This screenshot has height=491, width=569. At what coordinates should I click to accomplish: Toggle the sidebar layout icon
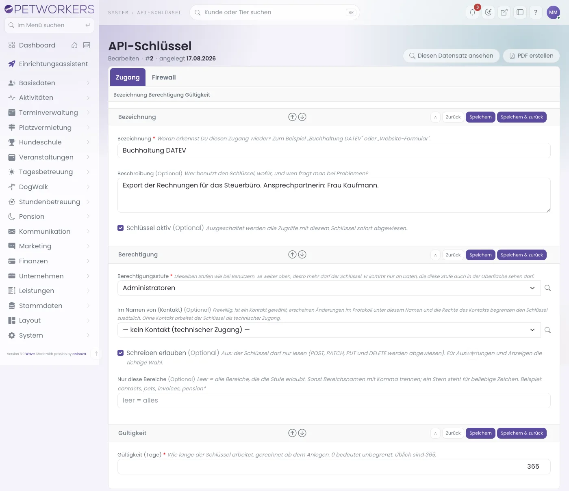pyautogui.click(x=520, y=12)
